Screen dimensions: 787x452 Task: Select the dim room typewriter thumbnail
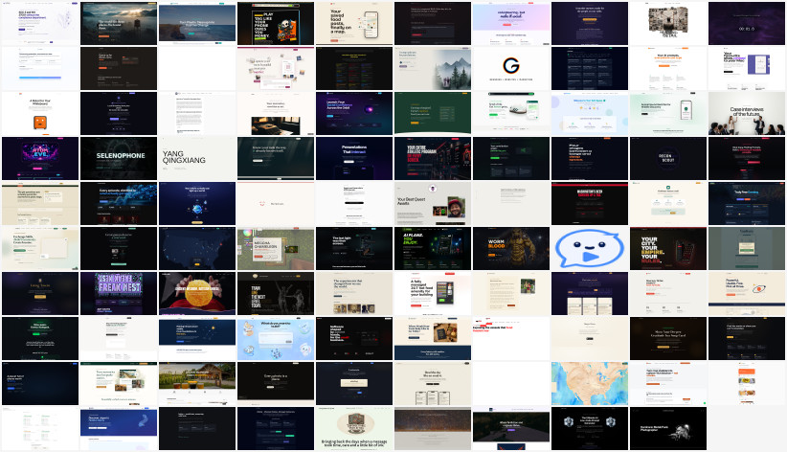click(276, 114)
